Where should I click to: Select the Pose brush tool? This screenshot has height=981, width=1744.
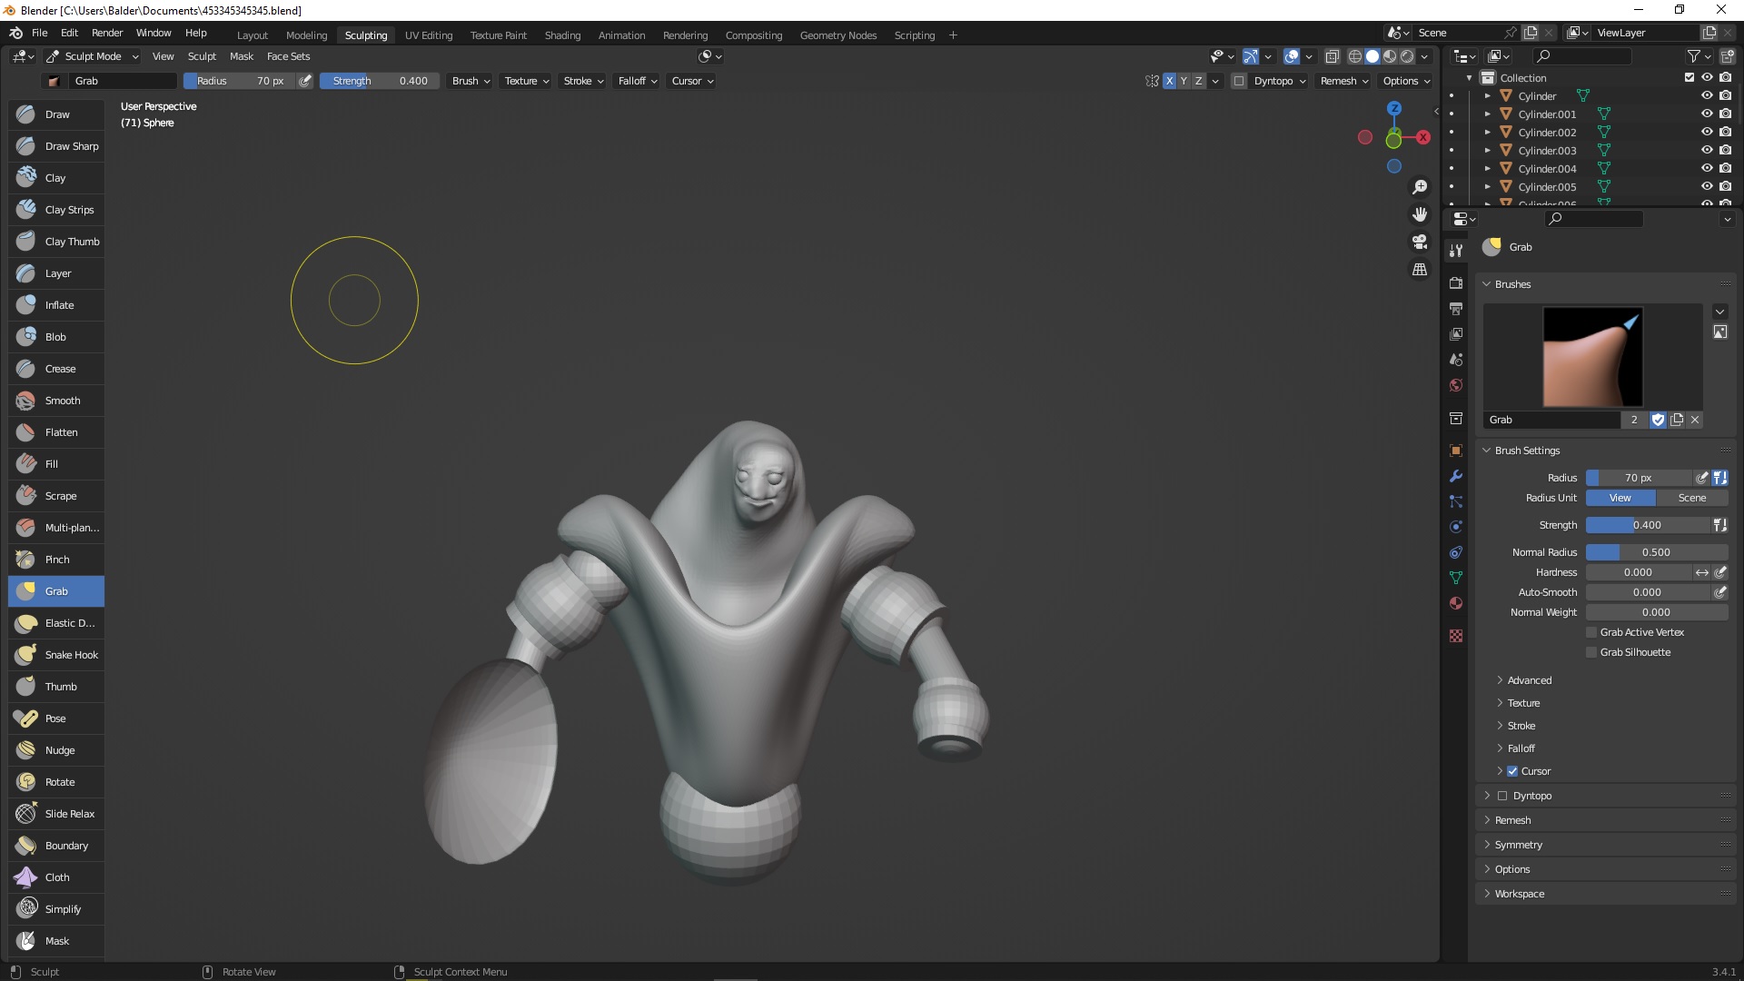[56, 718]
